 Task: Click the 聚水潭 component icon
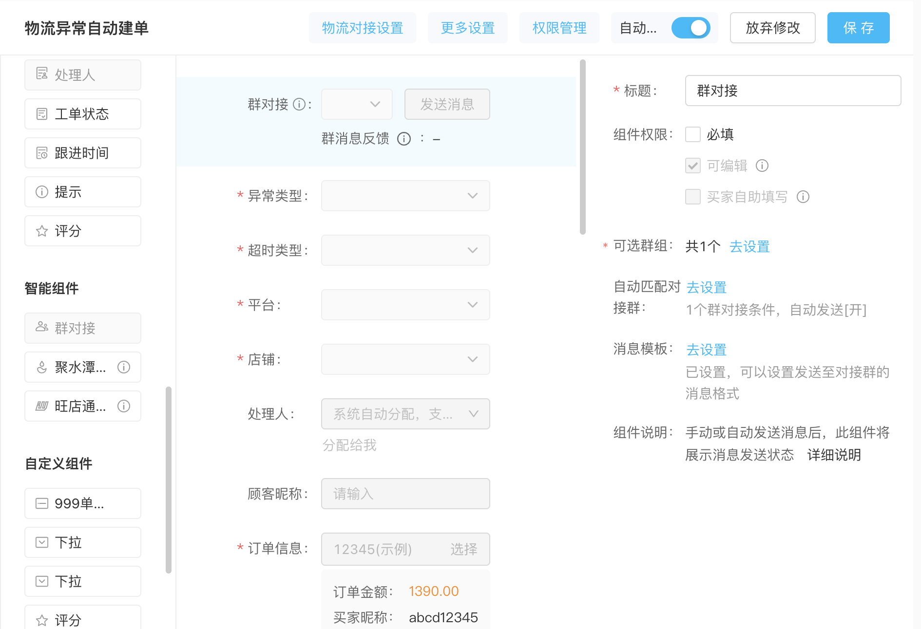click(42, 367)
